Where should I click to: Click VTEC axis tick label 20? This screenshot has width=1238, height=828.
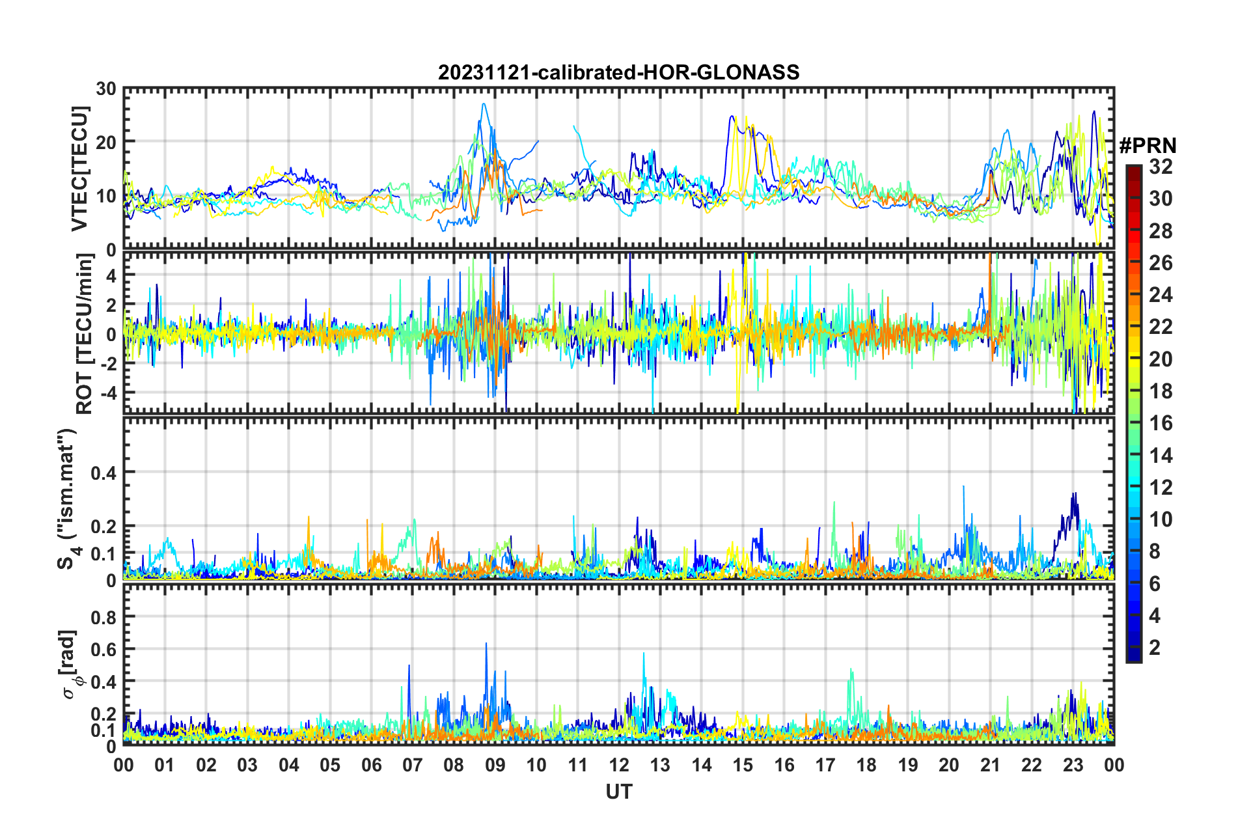pyautogui.click(x=105, y=143)
